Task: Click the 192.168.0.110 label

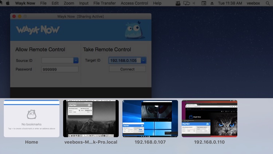Action: pyautogui.click(x=209, y=142)
